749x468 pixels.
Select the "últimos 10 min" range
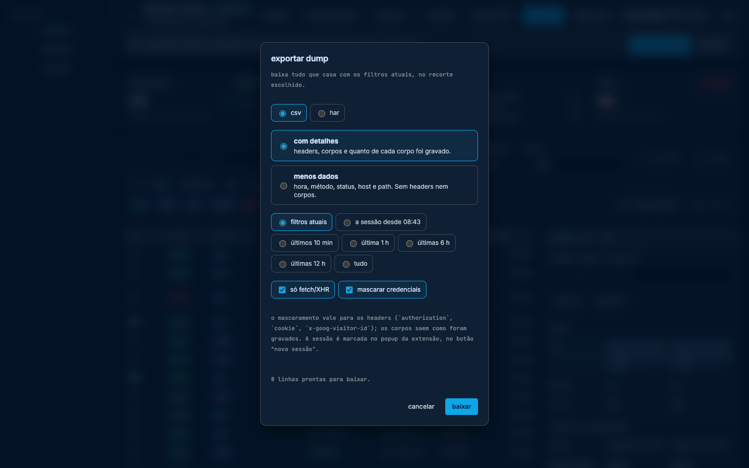pyautogui.click(x=305, y=243)
